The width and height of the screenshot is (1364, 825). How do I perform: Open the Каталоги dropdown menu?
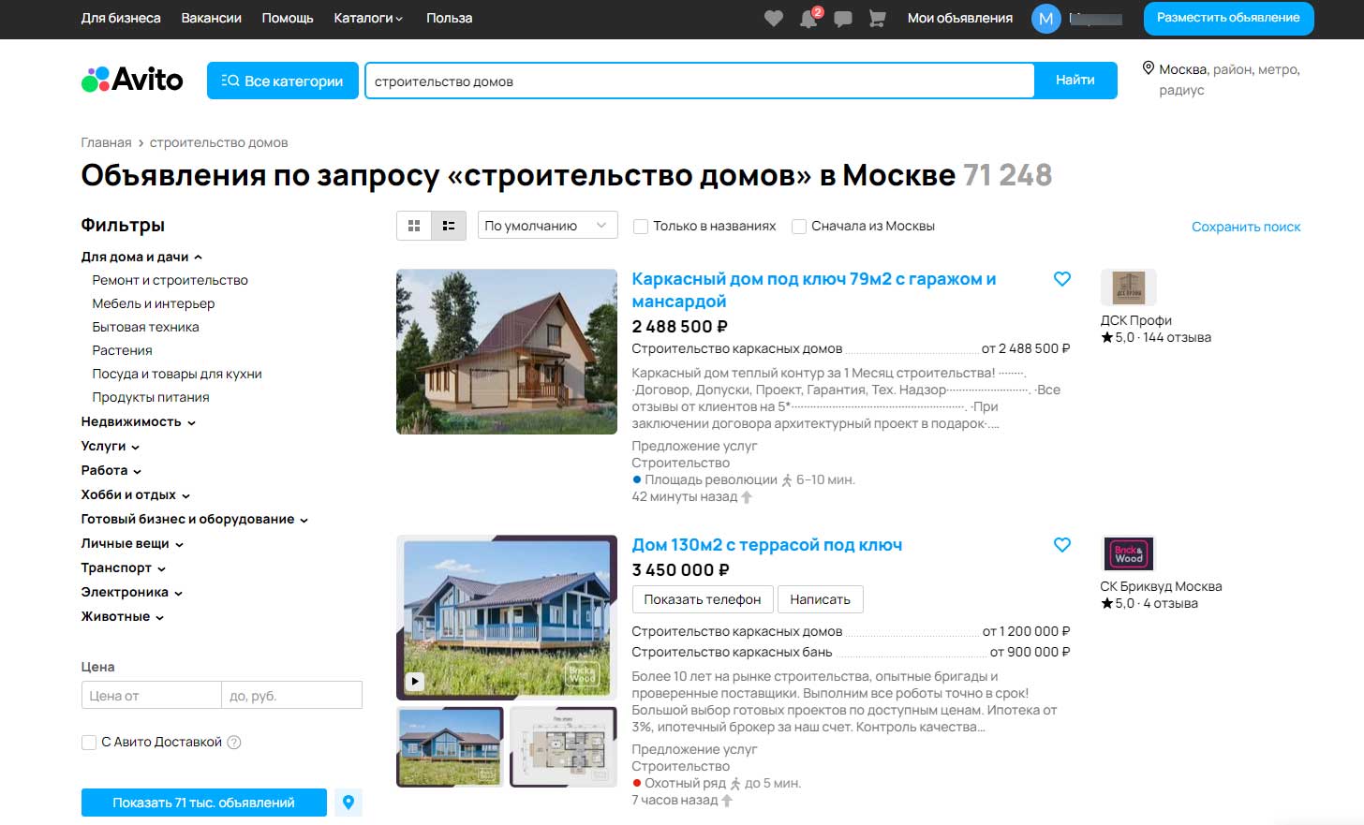367,19
